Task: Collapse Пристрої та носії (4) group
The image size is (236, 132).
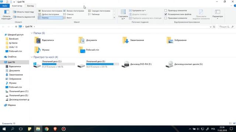Action: (x=32, y=57)
